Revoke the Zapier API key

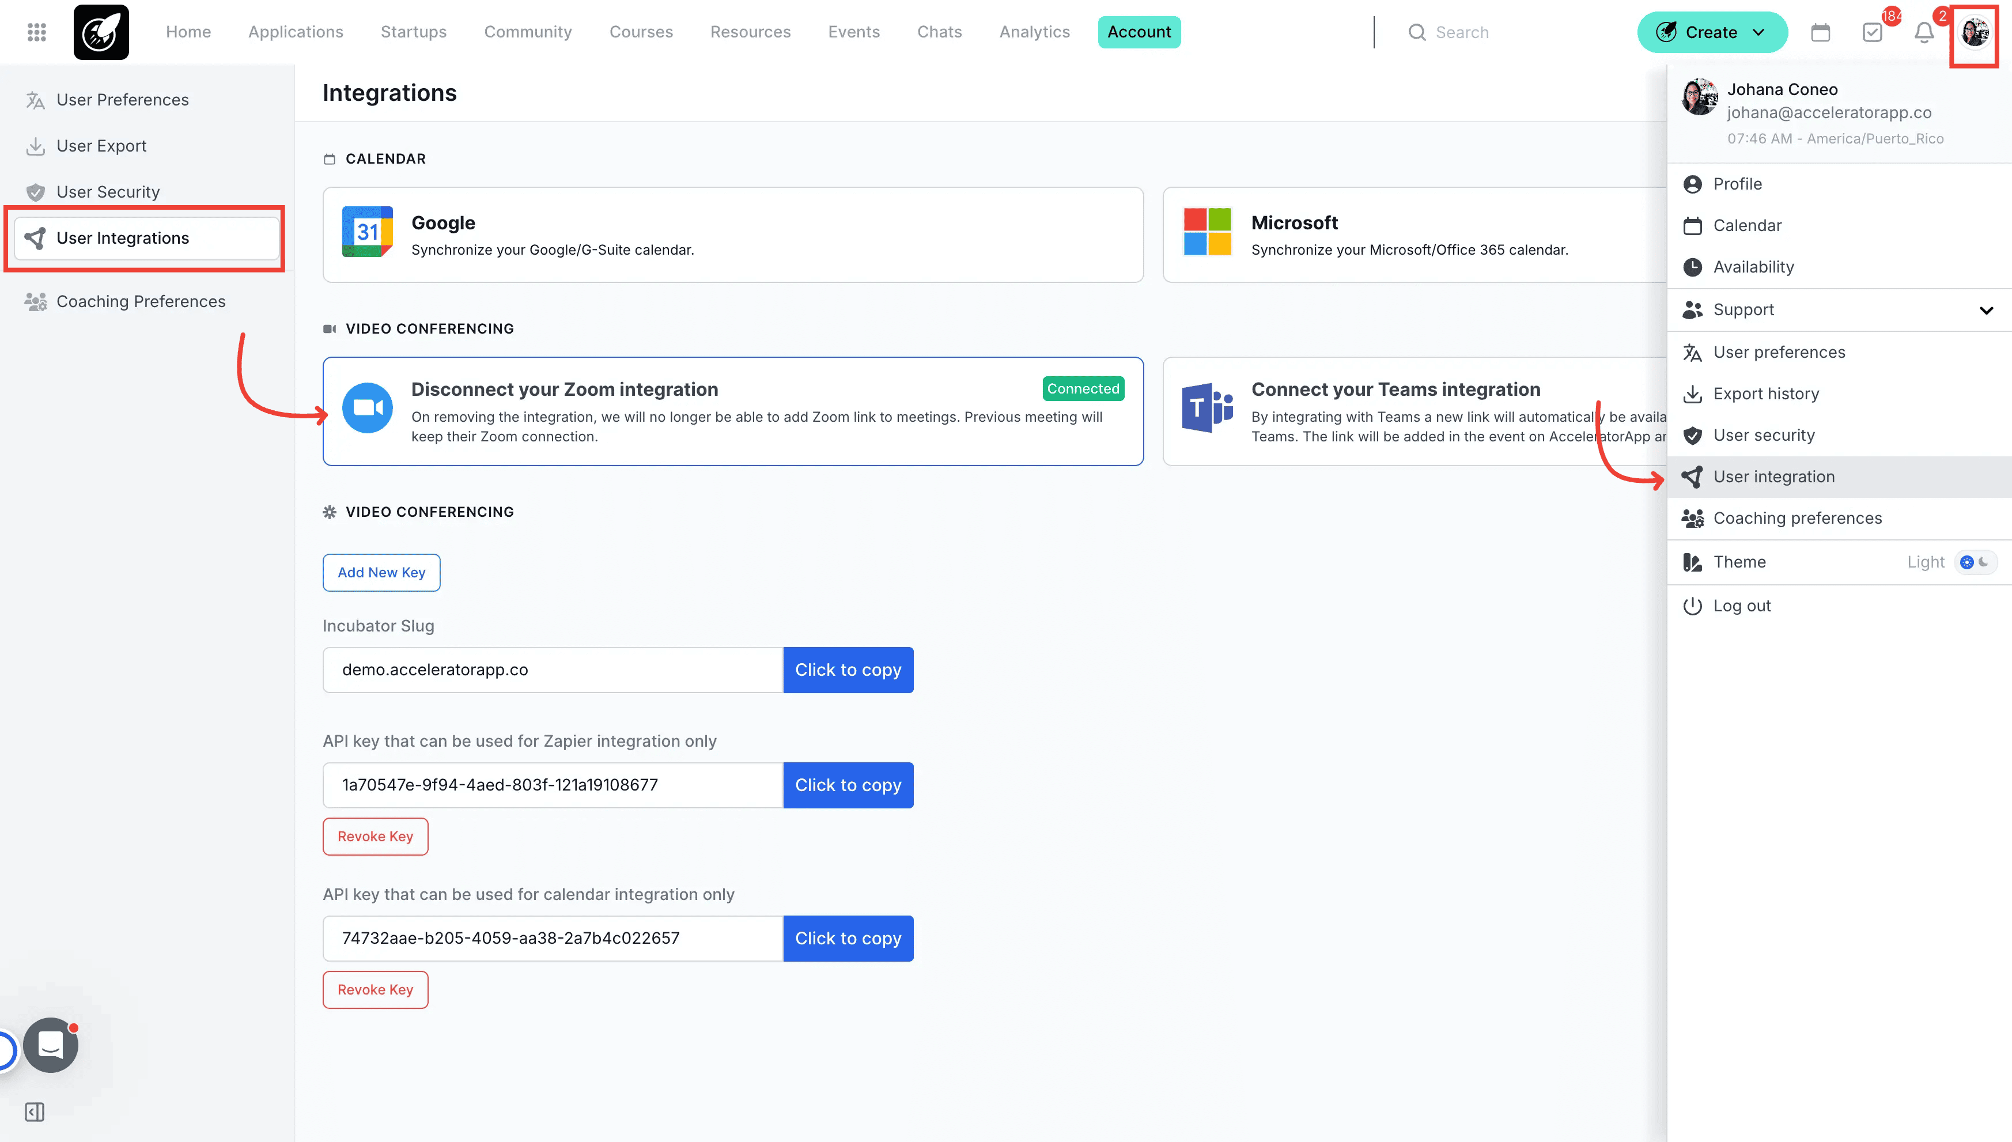(x=375, y=837)
